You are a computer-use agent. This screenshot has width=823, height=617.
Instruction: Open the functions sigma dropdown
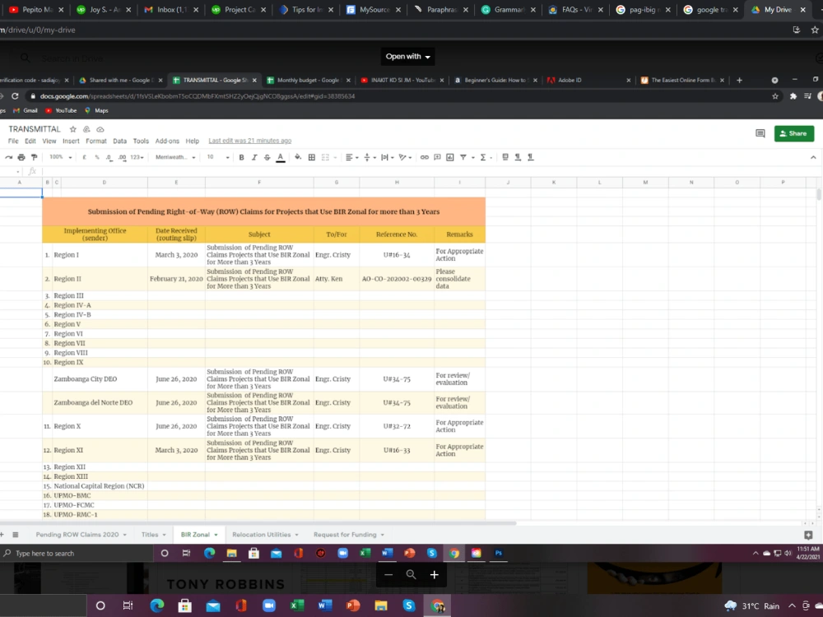486,157
